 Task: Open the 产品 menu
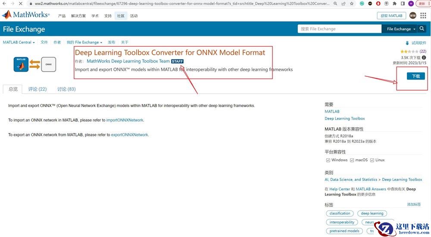coord(62,16)
